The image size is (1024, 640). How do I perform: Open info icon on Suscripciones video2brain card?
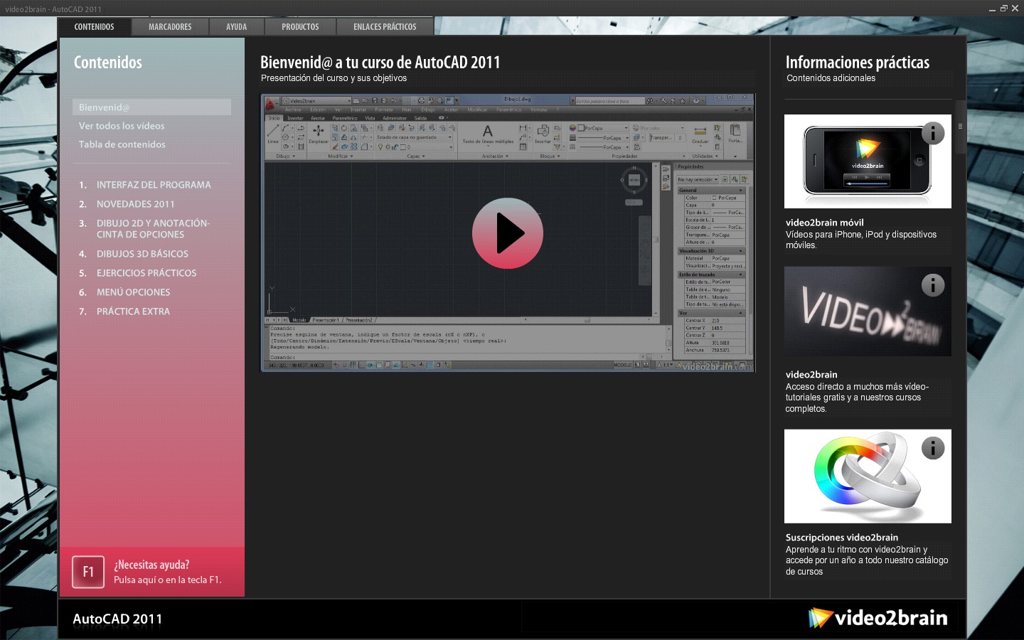pyautogui.click(x=933, y=448)
